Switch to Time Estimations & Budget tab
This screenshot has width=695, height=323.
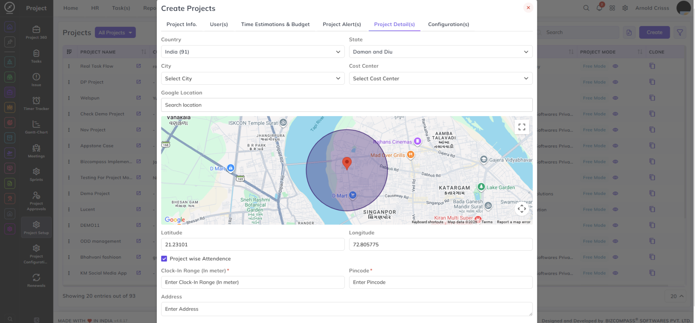pos(275,24)
